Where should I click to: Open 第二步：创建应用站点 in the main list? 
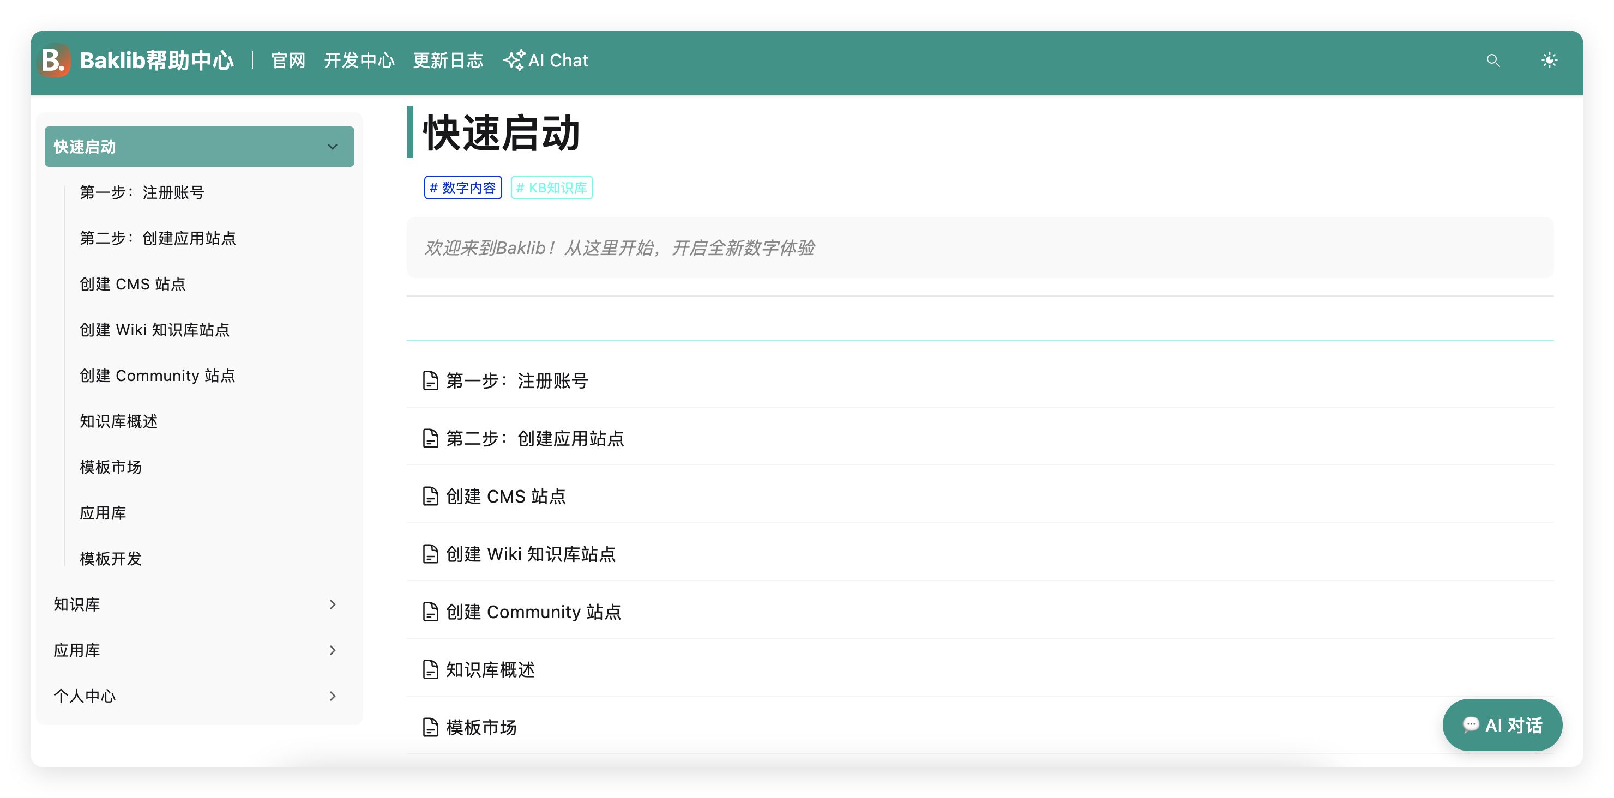click(535, 438)
